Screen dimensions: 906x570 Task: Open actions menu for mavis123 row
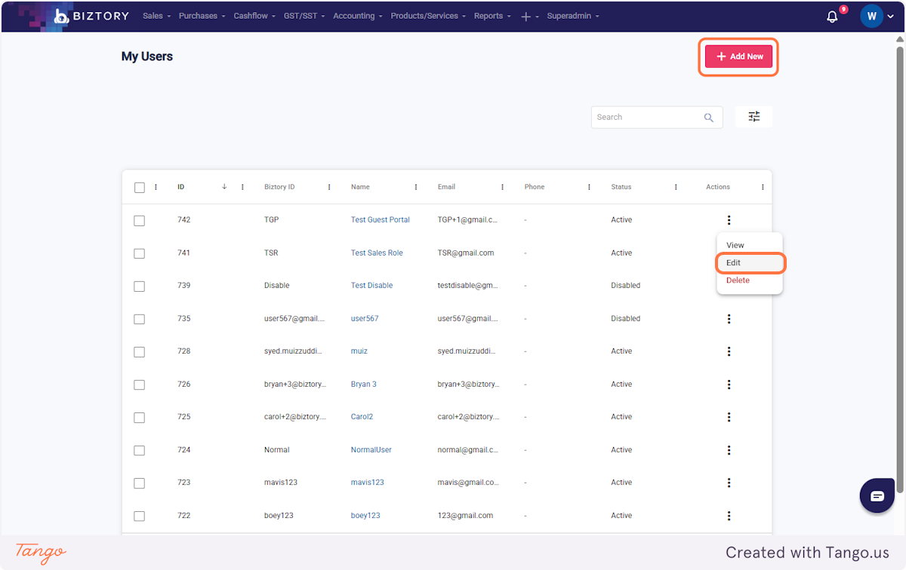pyautogui.click(x=729, y=483)
